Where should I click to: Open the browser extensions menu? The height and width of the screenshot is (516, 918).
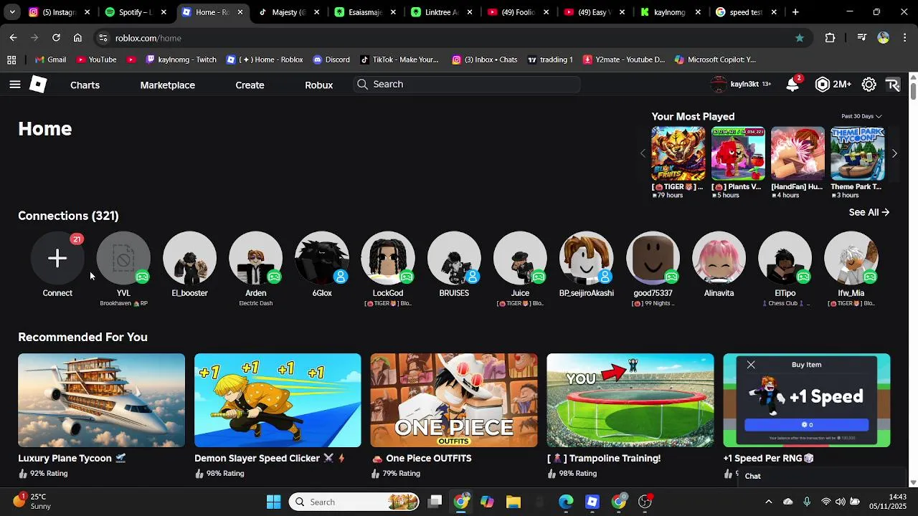[x=830, y=38]
